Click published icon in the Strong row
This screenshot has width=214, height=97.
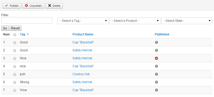click(x=157, y=82)
